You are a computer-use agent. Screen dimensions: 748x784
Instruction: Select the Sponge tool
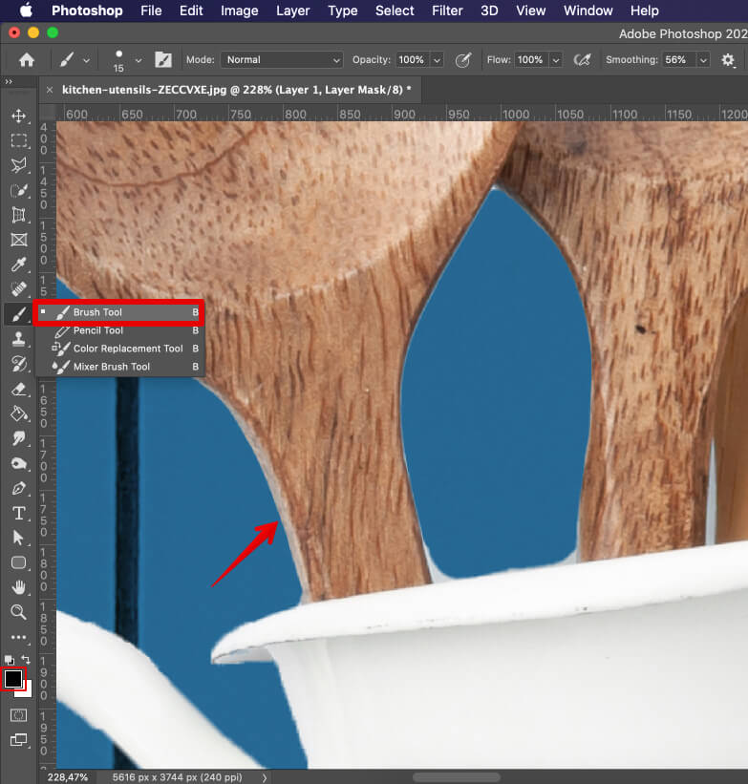pos(19,463)
